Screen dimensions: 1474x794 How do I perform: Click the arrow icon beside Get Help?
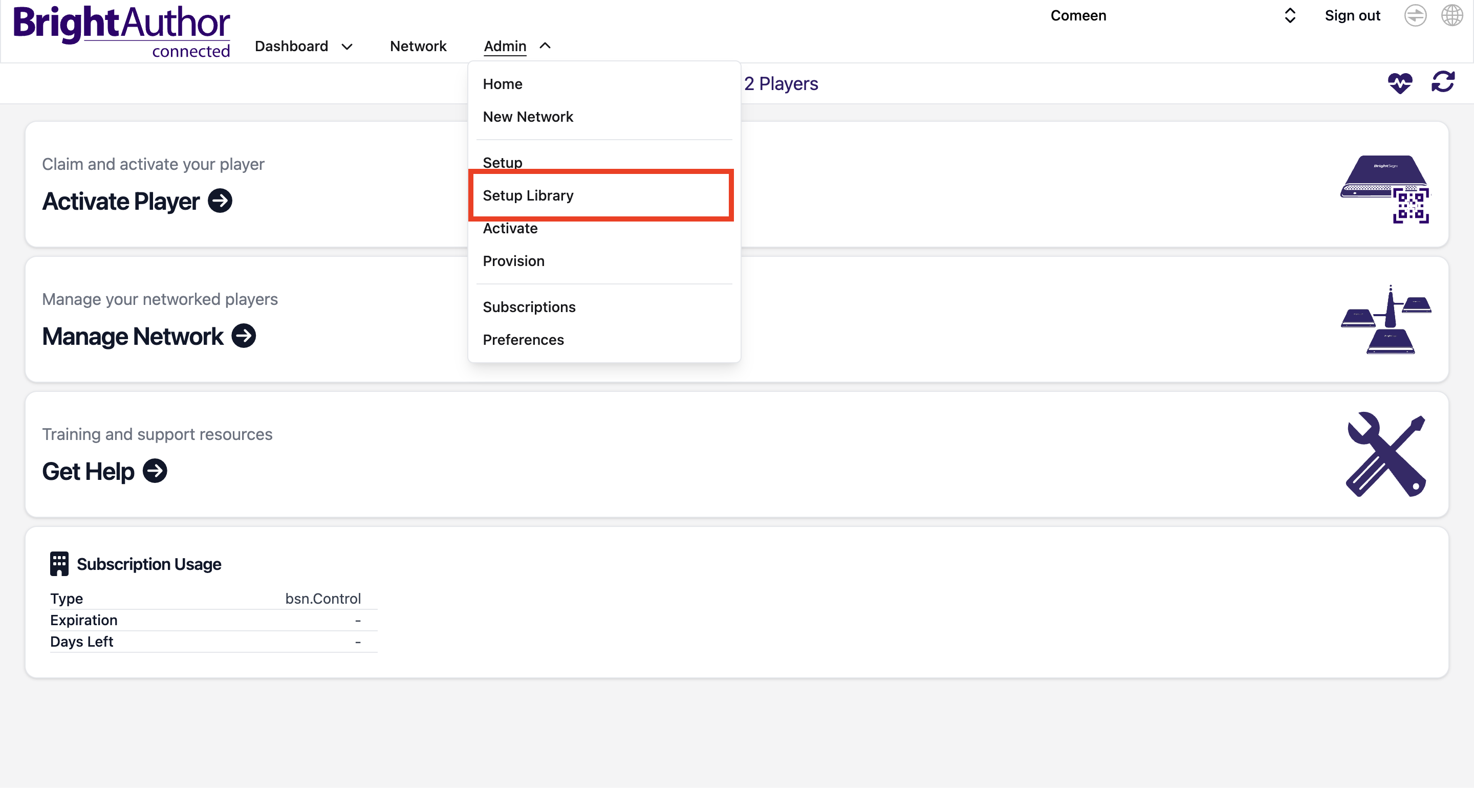[155, 471]
